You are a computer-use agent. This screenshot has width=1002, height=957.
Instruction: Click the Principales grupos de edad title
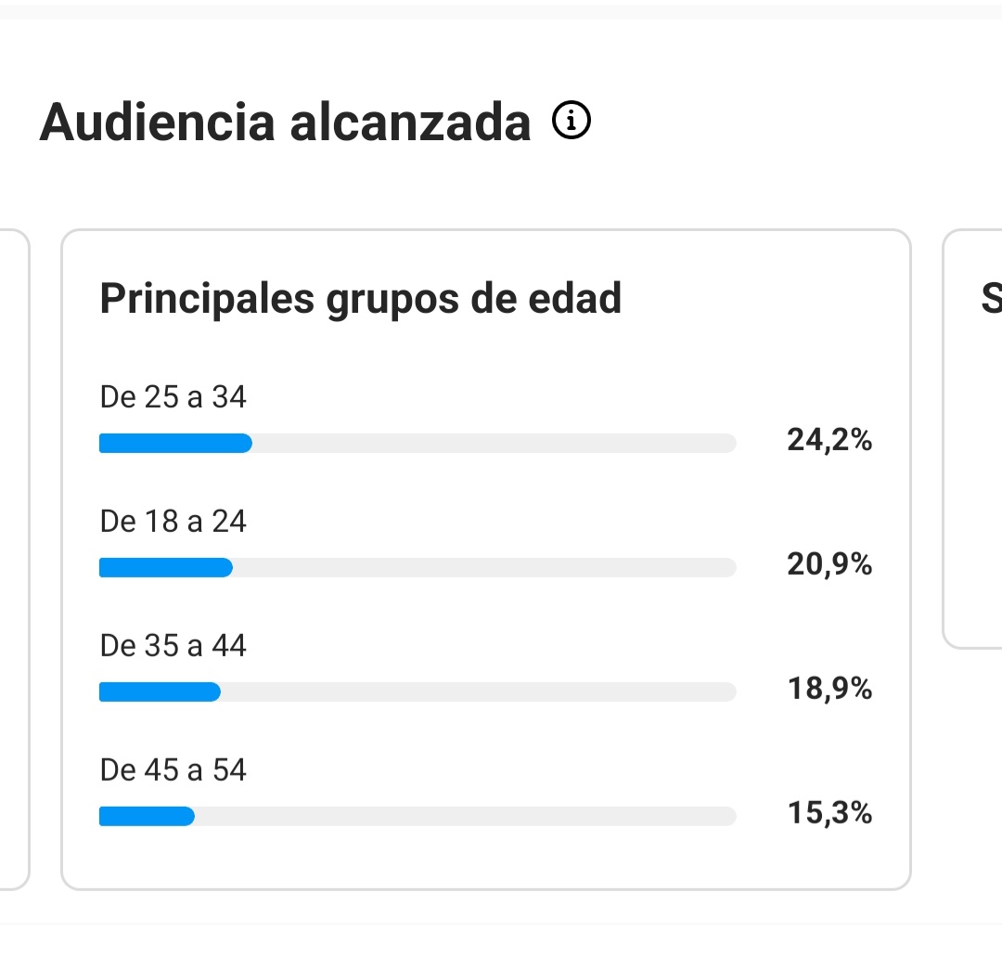point(360,299)
